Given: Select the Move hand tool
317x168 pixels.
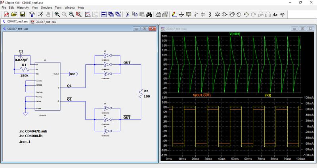Looking at the screenshot, I should [x=232, y=14].
